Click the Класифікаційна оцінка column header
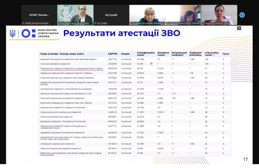Screen dimensions: 259x168 [x=146, y=54]
